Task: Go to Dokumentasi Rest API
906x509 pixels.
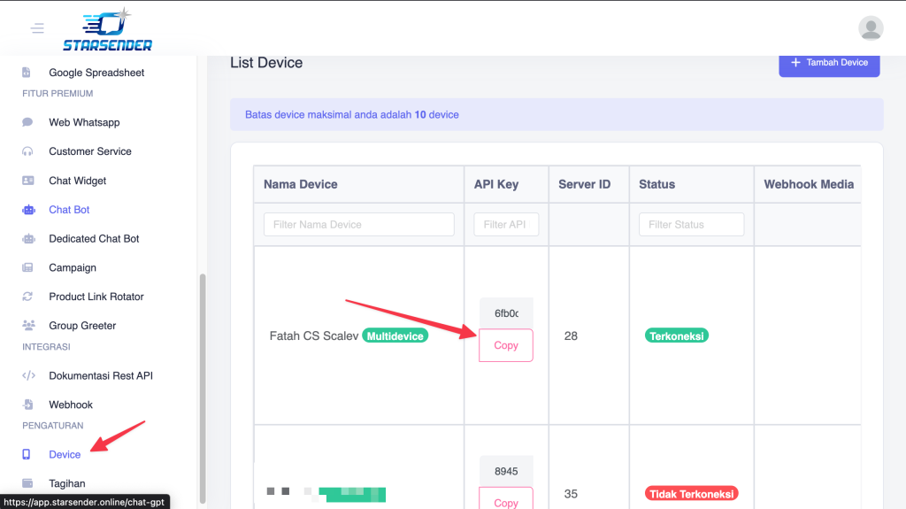Action: pos(100,375)
